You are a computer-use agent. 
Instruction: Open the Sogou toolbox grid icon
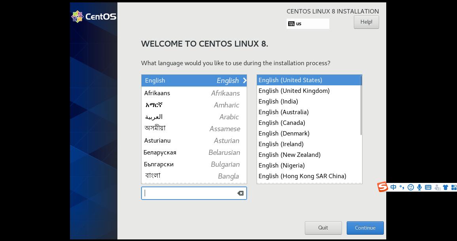point(454,187)
